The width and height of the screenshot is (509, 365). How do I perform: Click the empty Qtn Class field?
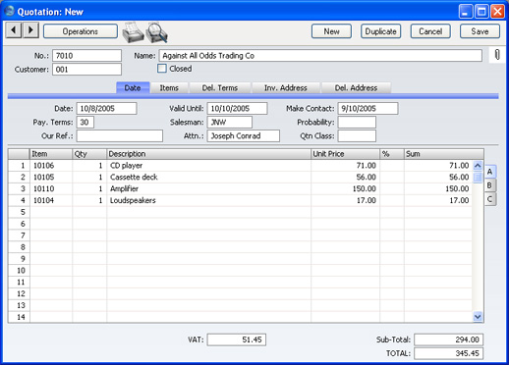pos(357,135)
